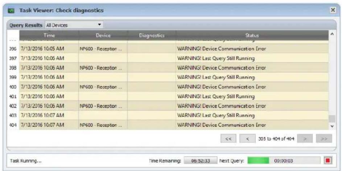Click the Query Results label

(26, 25)
